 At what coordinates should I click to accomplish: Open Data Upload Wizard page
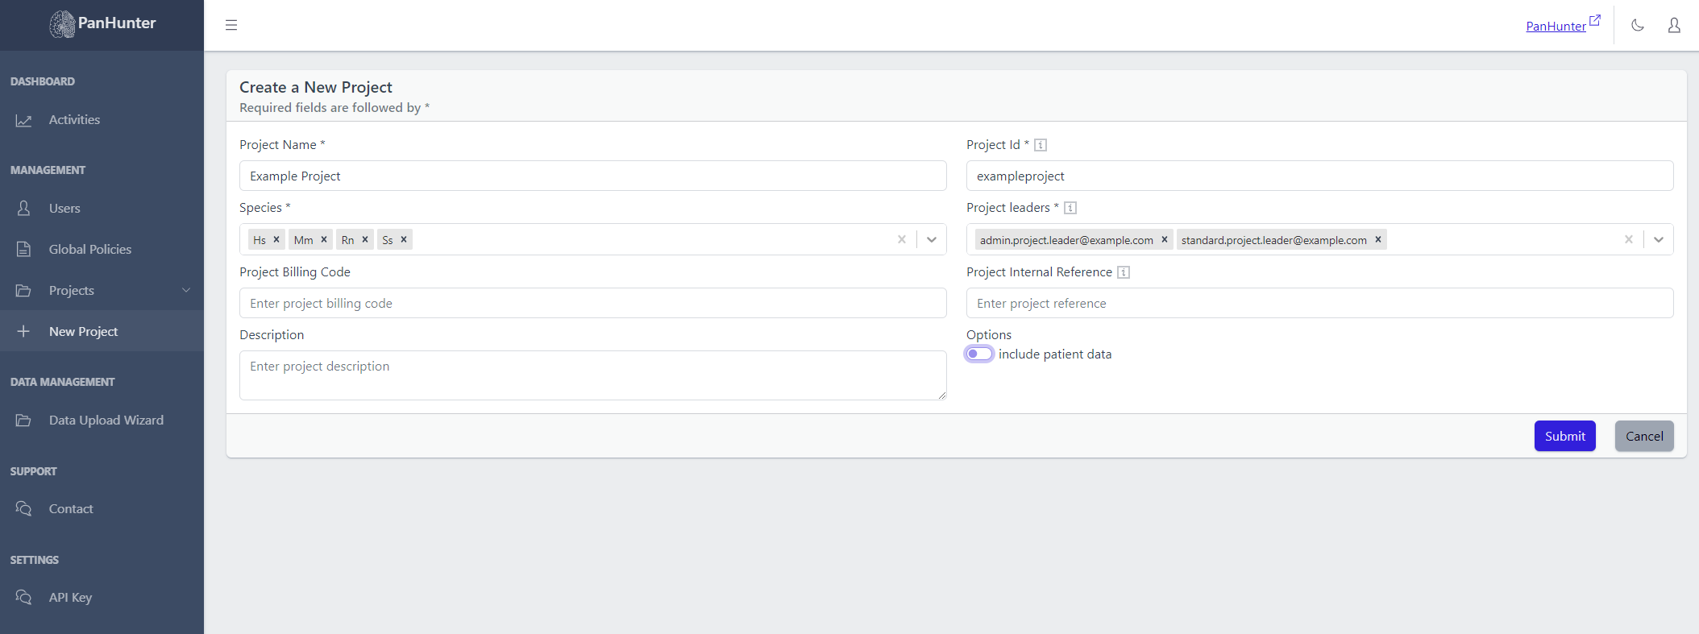(106, 421)
